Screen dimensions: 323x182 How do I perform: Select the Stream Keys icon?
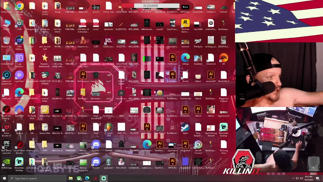45,111
